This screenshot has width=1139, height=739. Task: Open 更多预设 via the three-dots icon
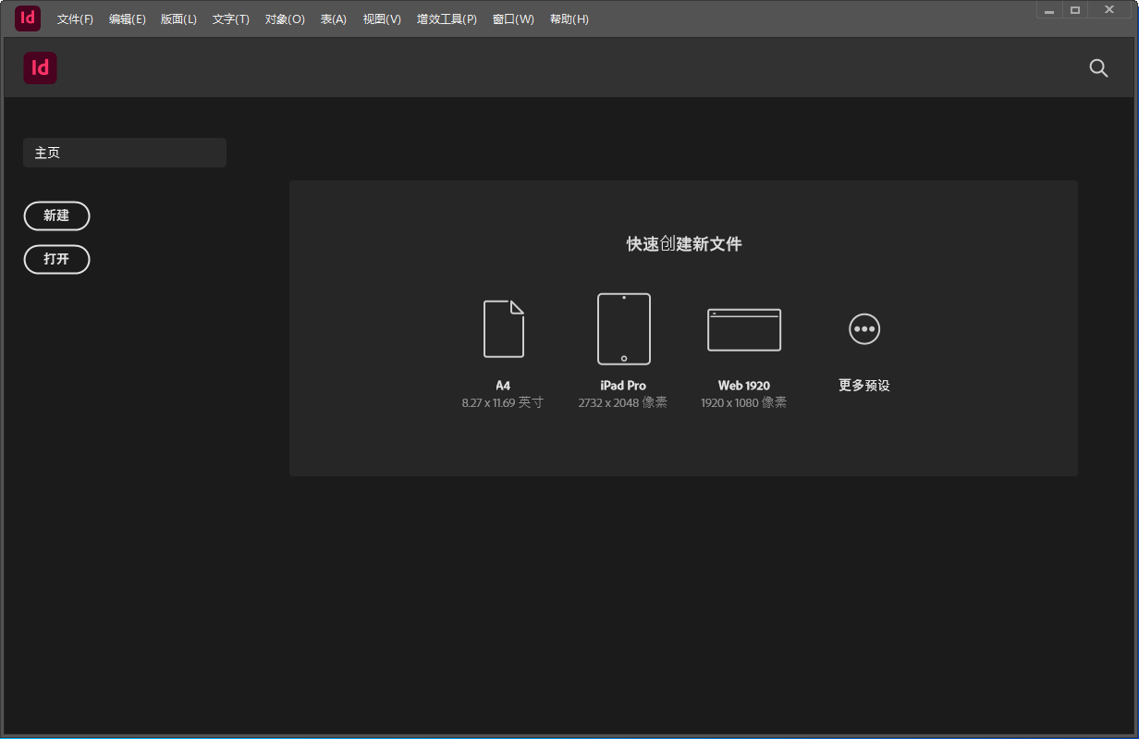click(x=864, y=328)
